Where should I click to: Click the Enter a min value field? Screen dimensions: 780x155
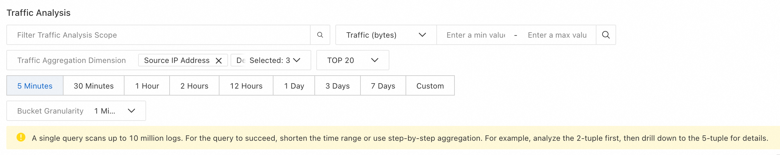pos(475,35)
